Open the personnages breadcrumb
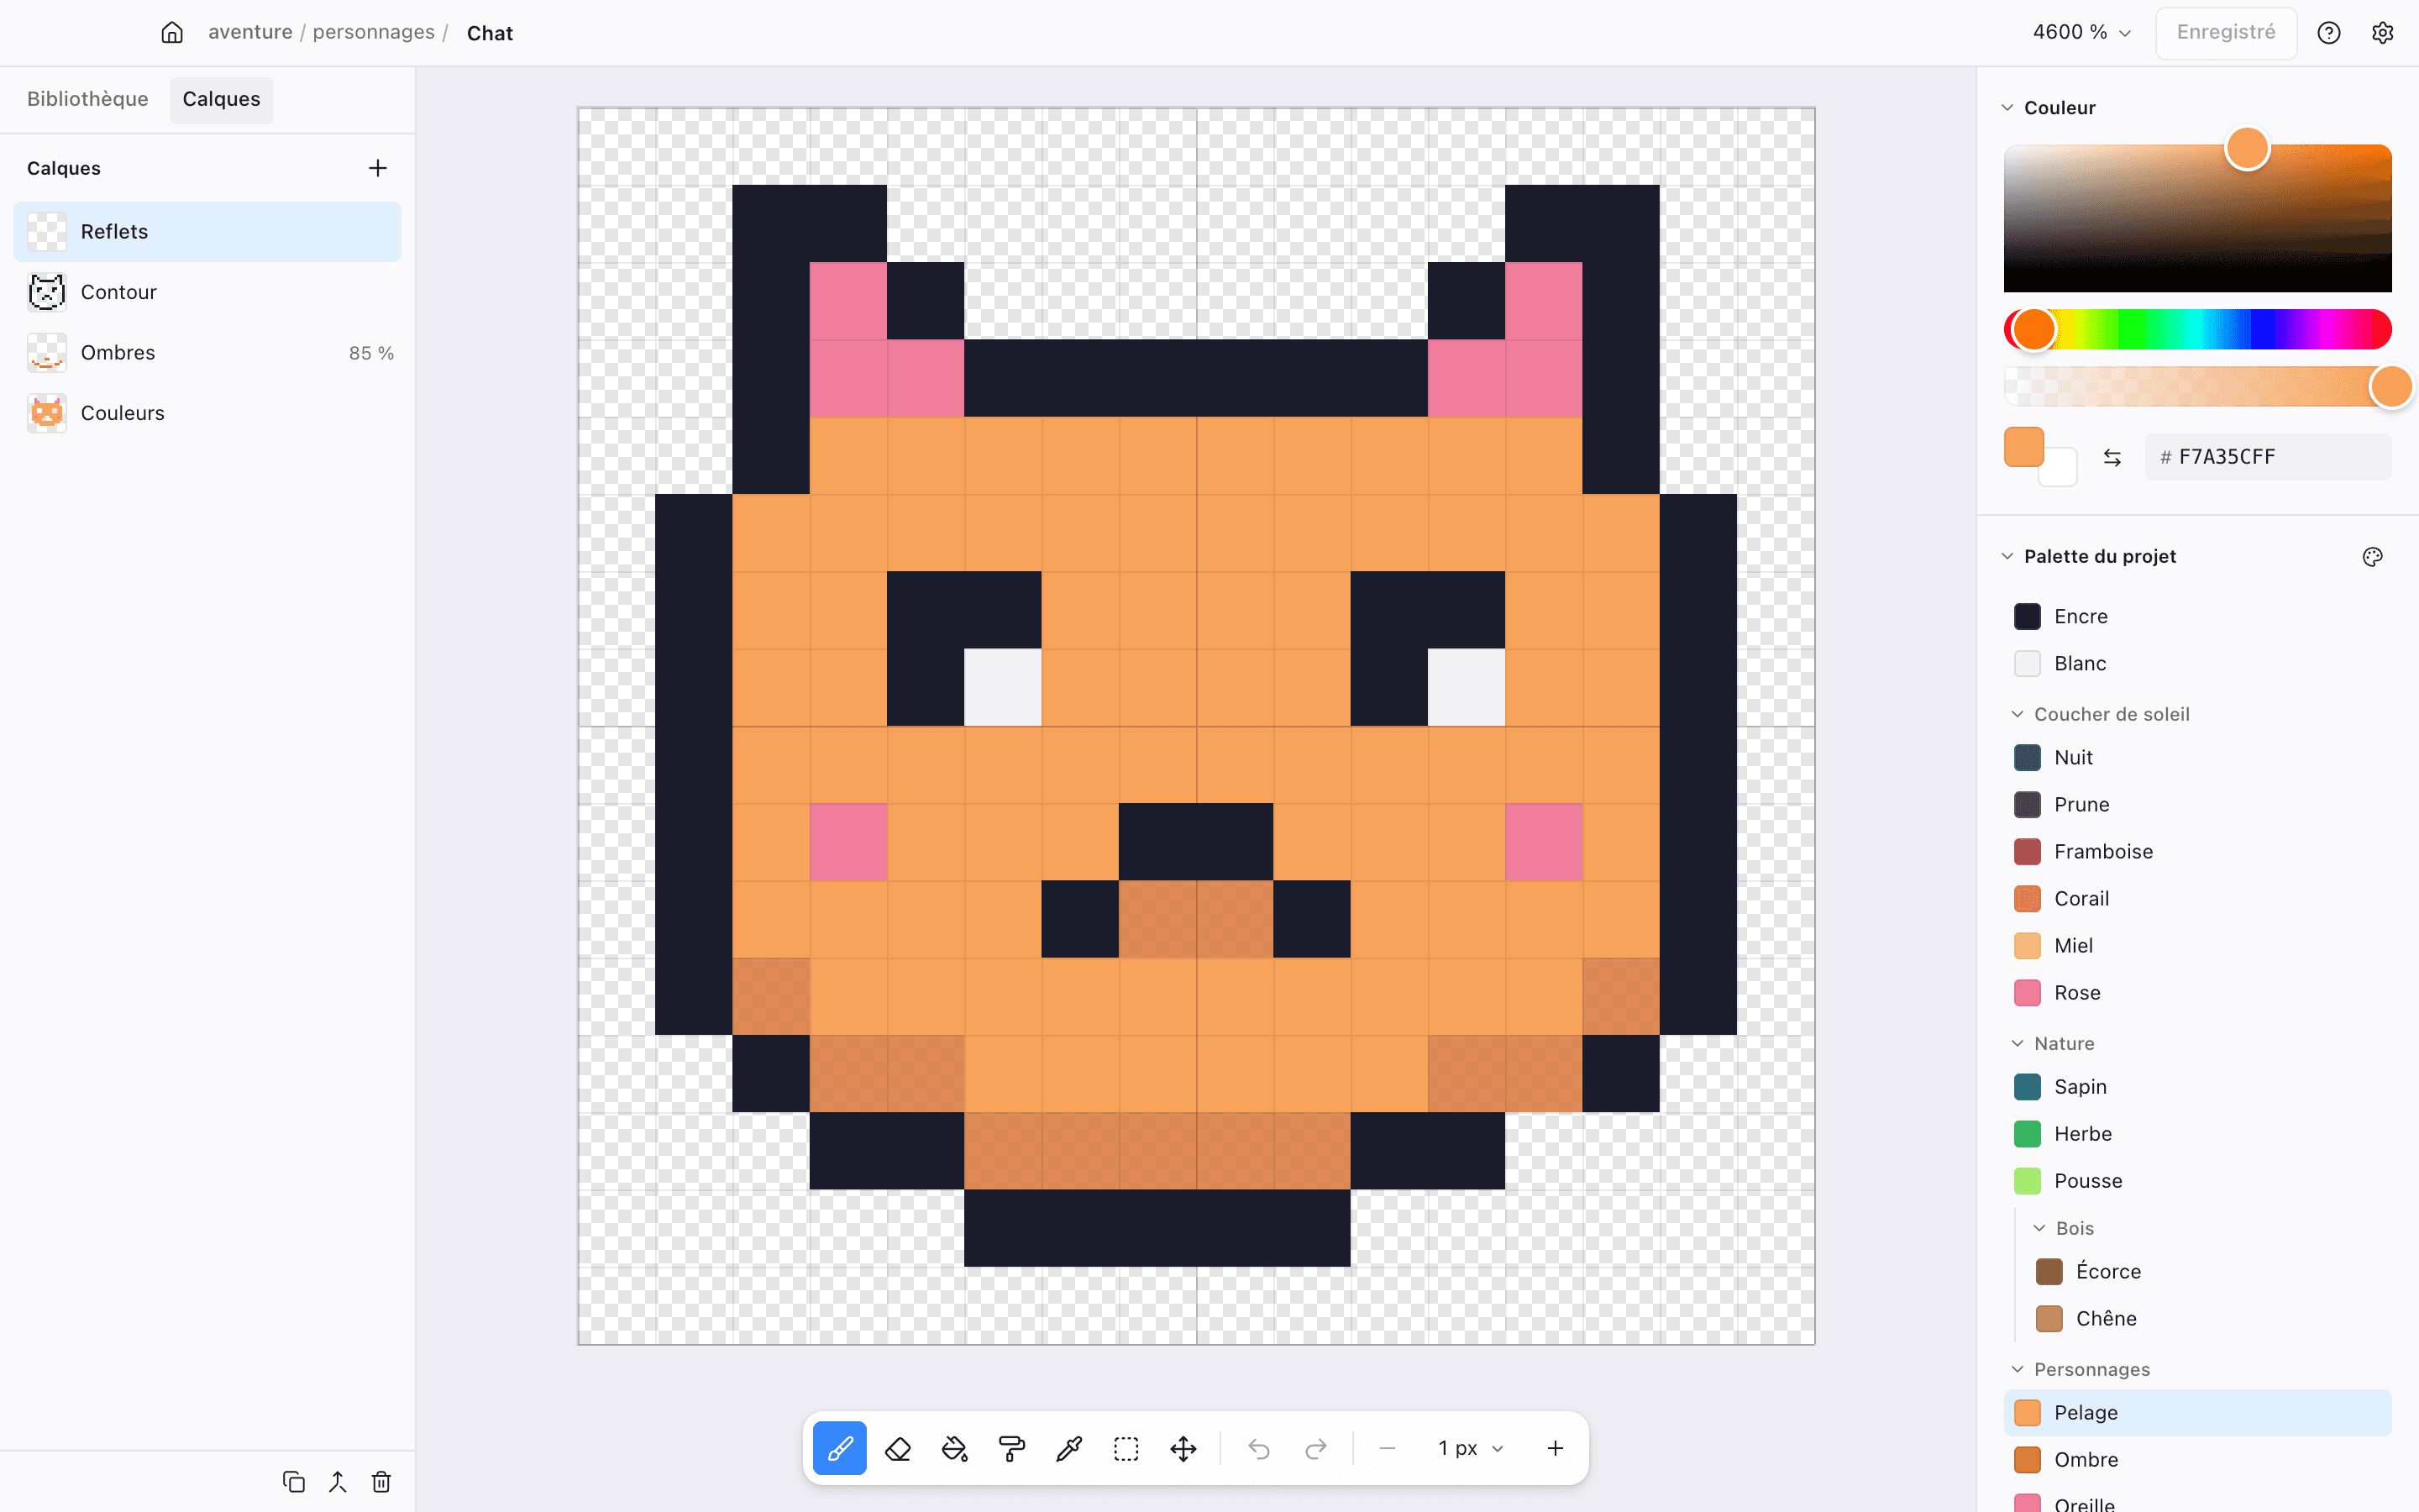 click(374, 32)
